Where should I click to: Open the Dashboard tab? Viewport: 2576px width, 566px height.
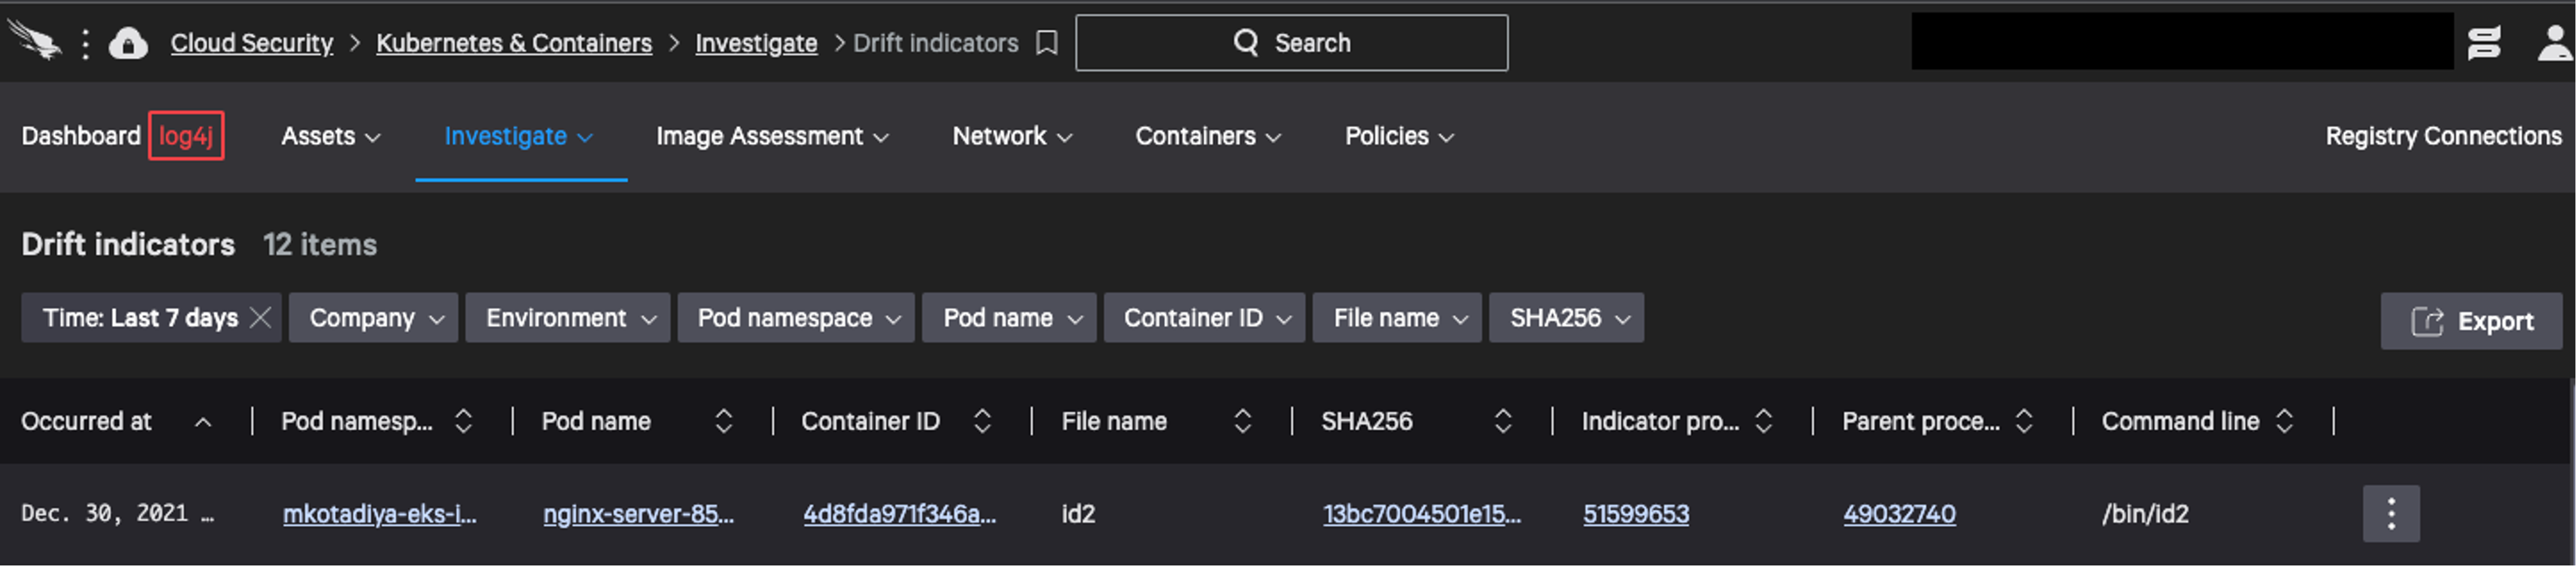81,136
